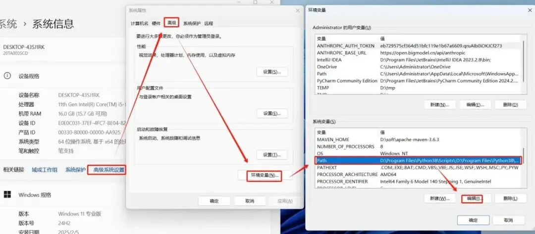Click the Windows logo icon beside Windows 规格
This screenshot has height=234, width=535.
[x=7, y=194]
